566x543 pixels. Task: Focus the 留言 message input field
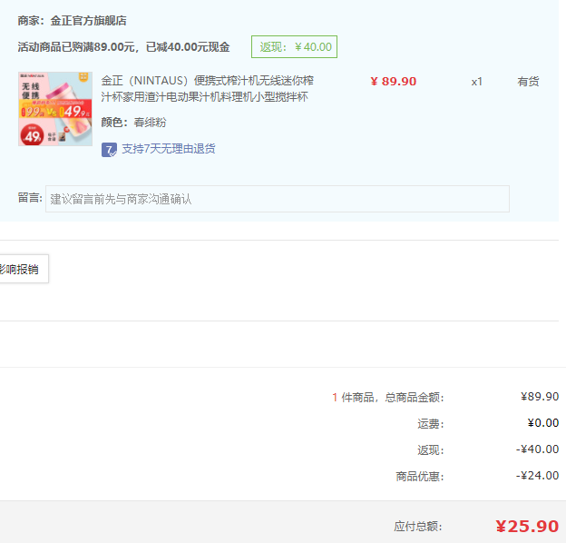[x=278, y=199]
